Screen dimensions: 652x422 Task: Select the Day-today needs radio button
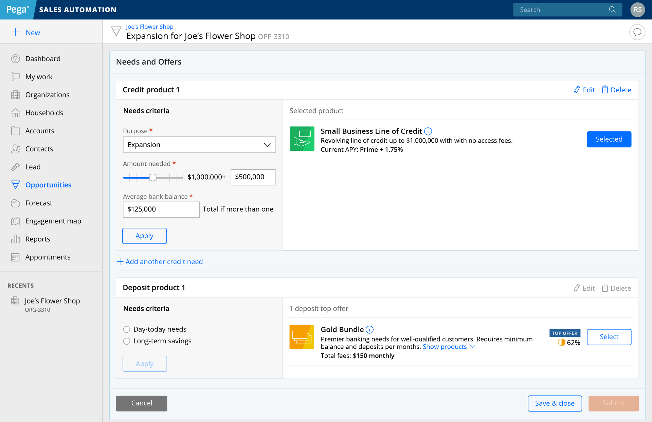(x=127, y=329)
